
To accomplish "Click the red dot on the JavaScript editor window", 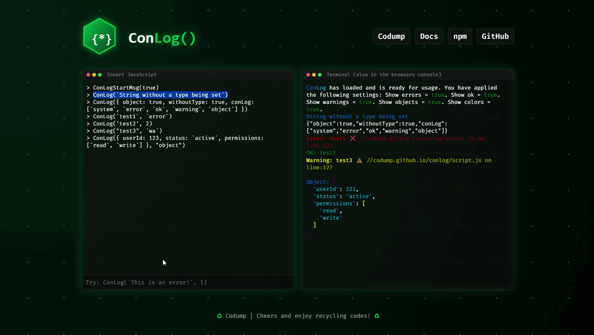I will click(x=88, y=74).
